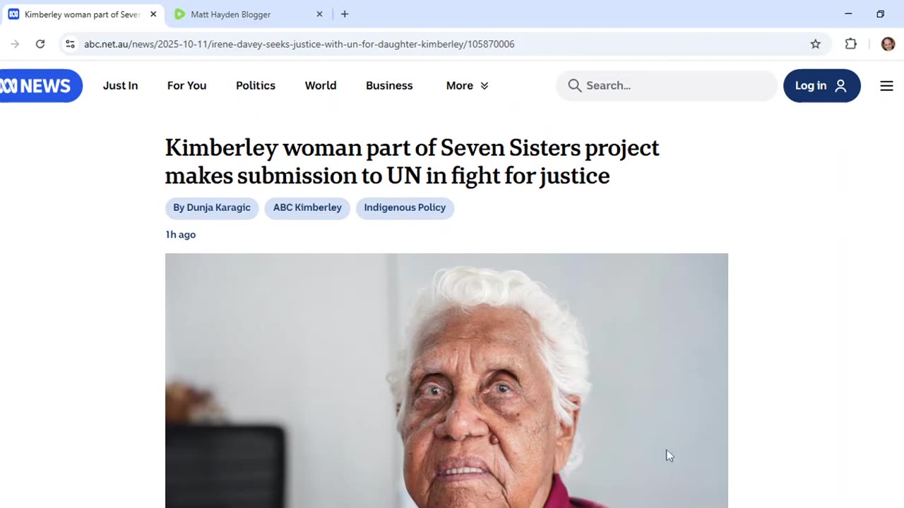The height and width of the screenshot is (508, 904).
Task: Reload the page with refresh icon
Action: click(40, 44)
